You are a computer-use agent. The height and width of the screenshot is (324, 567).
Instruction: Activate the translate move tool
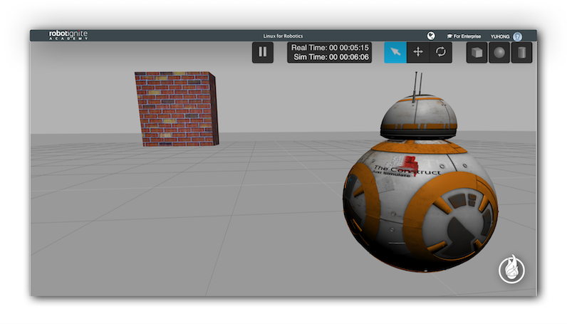click(x=418, y=52)
